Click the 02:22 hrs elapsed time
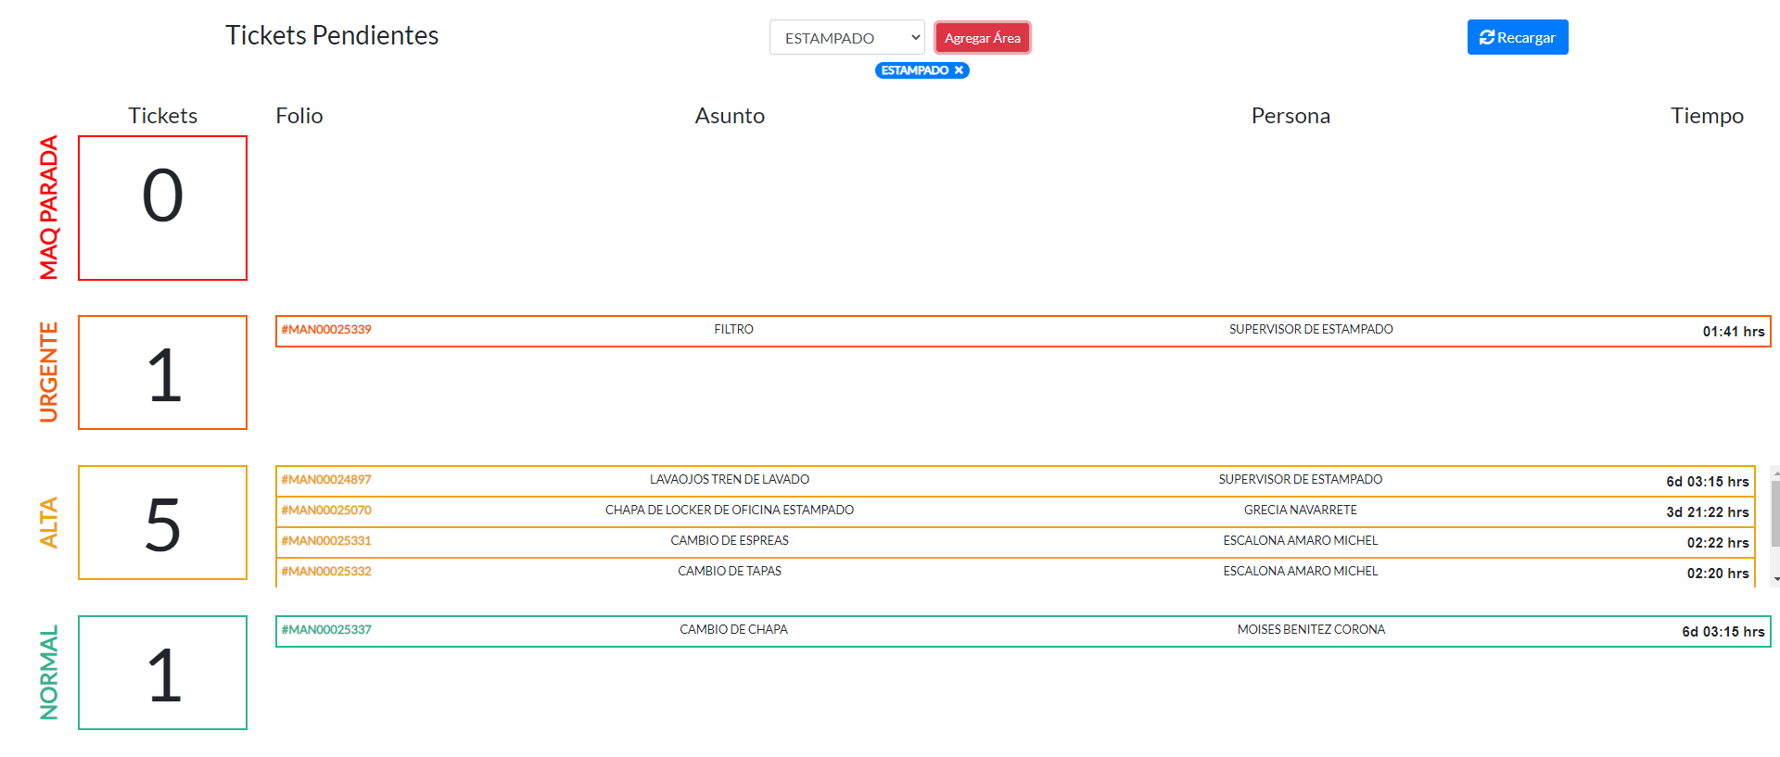This screenshot has width=1780, height=757. [x=1718, y=543]
